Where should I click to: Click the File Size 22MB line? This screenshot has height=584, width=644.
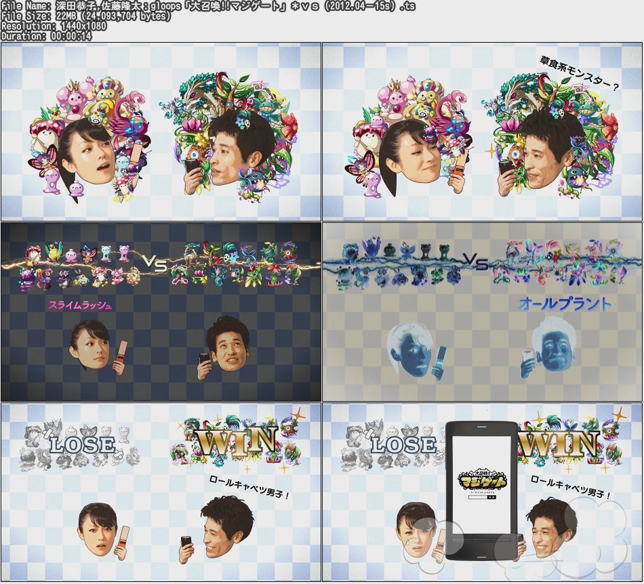click(x=85, y=16)
